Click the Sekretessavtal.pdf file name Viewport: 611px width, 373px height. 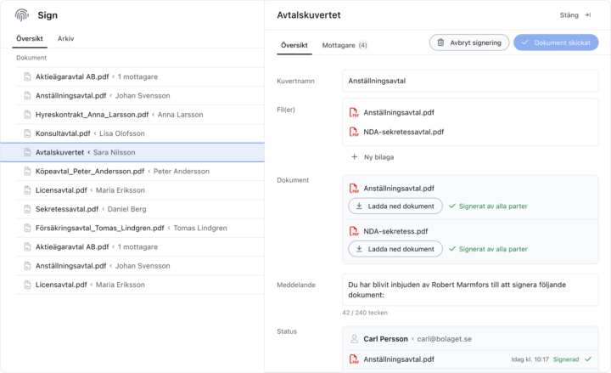(x=67, y=209)
